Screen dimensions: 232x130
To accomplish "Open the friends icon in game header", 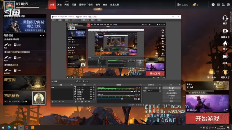I will coord(223,5).
